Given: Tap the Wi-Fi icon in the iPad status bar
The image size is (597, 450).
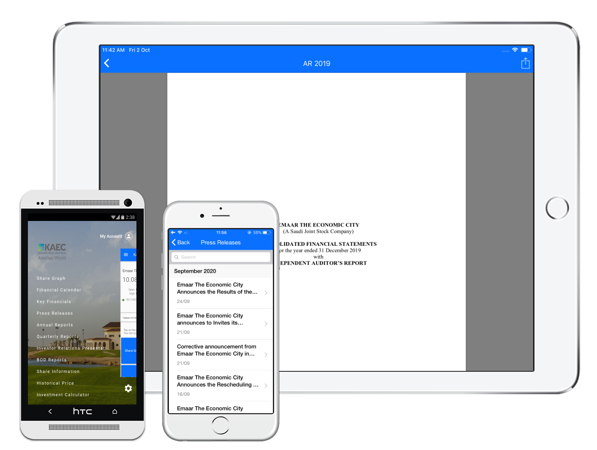Looking at the screenshot, I should [515, 50].
